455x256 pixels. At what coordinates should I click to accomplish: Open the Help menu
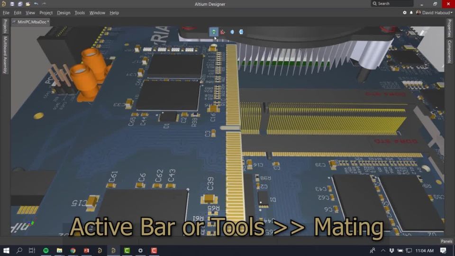pyautogui.click(x=114, y=13)
